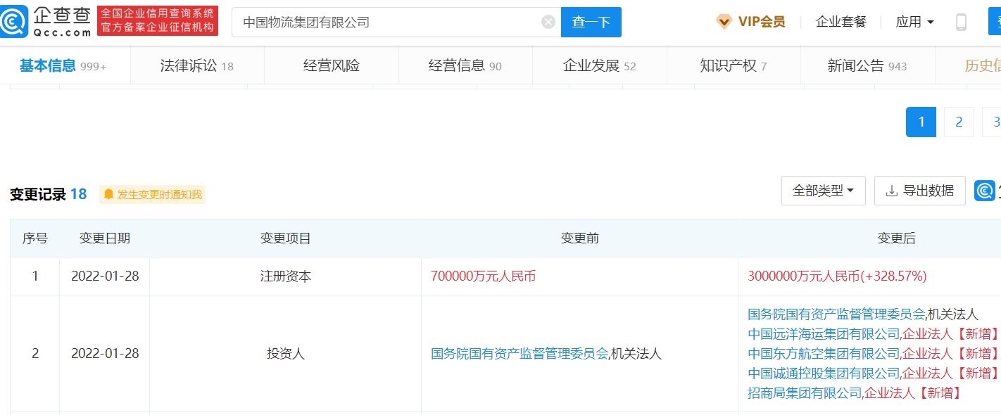Image resolution: width=1001 pixels, height=415 pixels.
Task: Open 中国诚通控股集团有限公司 company link
Action: pyautogui.click(x=824, y=373)
